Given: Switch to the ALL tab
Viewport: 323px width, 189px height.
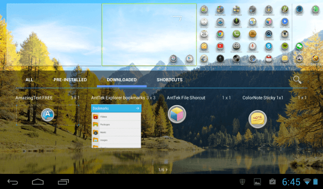Looking at the screenshot, I should click(29, 80).
